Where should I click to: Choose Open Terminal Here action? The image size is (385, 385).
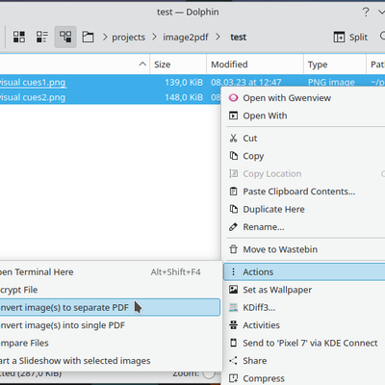[110, 272]
